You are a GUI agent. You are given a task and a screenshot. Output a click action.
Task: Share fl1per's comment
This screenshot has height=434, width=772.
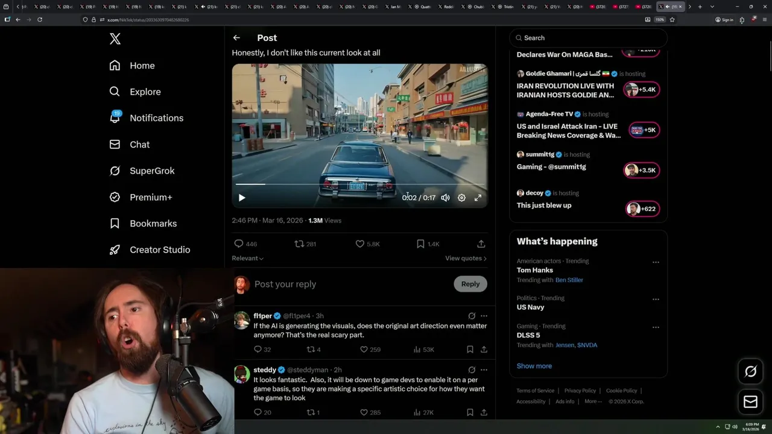[x=484, y=350]
